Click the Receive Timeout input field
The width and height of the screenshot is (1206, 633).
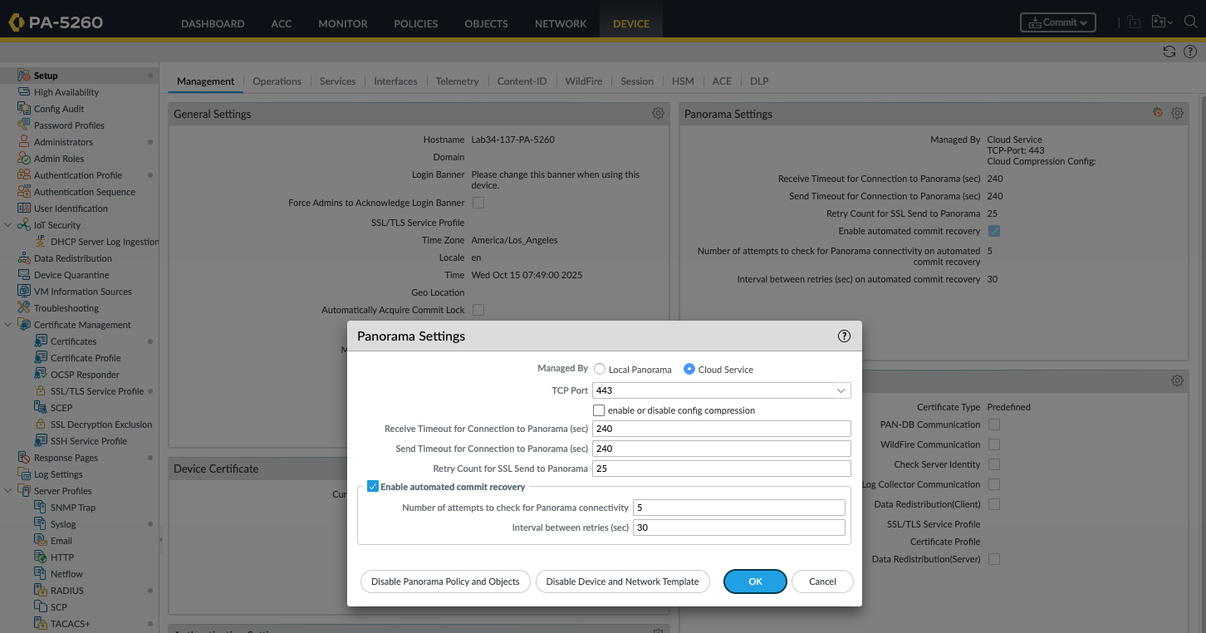point(722,429)
